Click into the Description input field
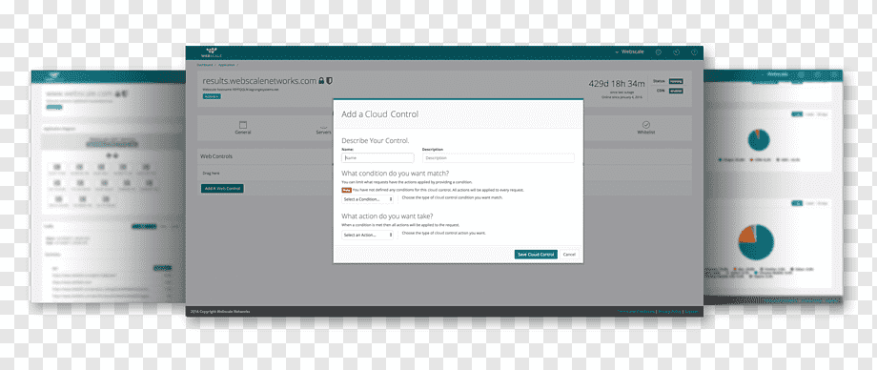The image size is (877, 370). pos(498,158)
